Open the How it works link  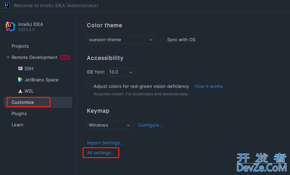(209, 86)
